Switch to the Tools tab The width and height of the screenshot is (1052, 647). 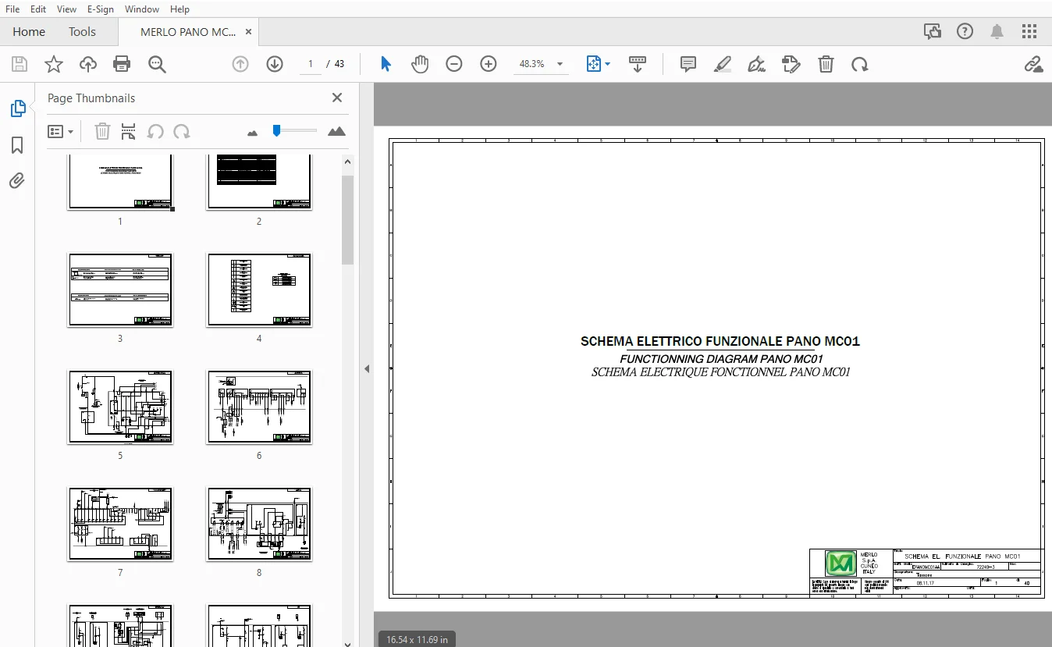tap(82, 32)
